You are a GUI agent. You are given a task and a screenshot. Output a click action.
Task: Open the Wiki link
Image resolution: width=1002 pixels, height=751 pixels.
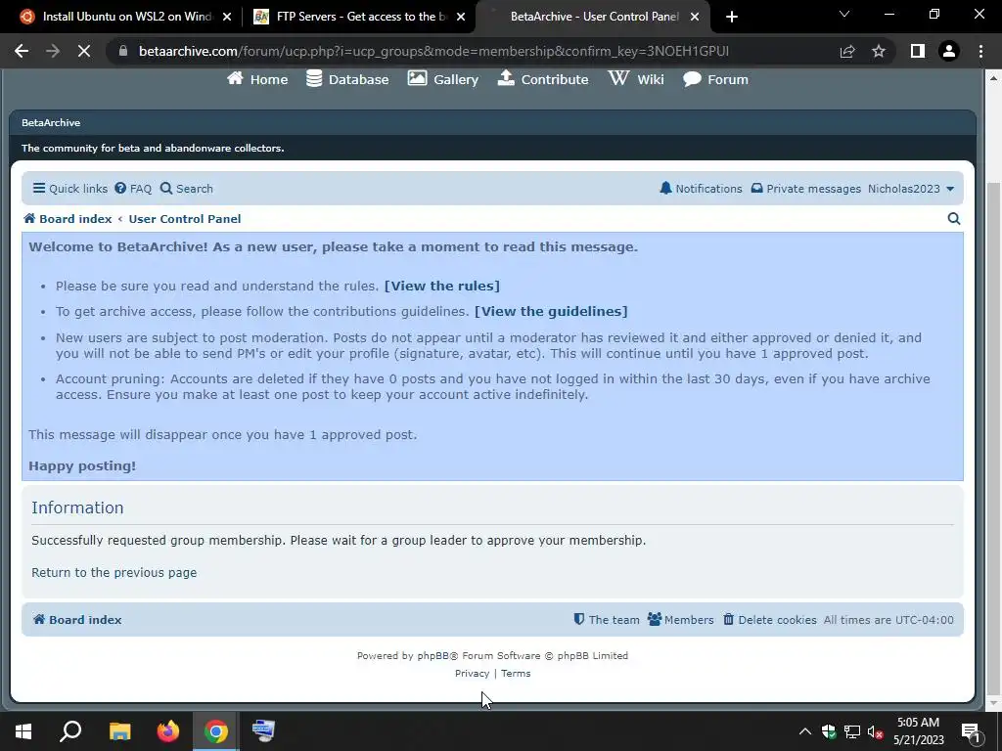[x=636, y=79]
